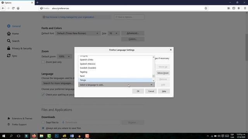The height and width of the screenshot is (139, 248).
Task: Select Swedish (Sweden) in language list
Action: [x=115, y=68]
